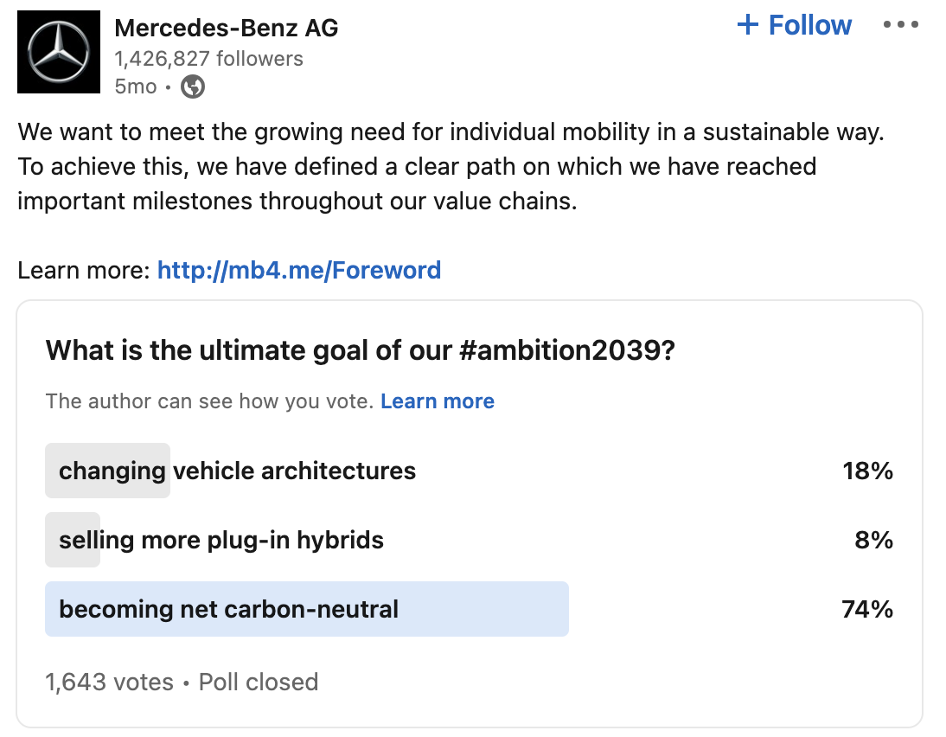Click the poll question heading with #ambition2039
Screen dimensions: 946x737
360,349
